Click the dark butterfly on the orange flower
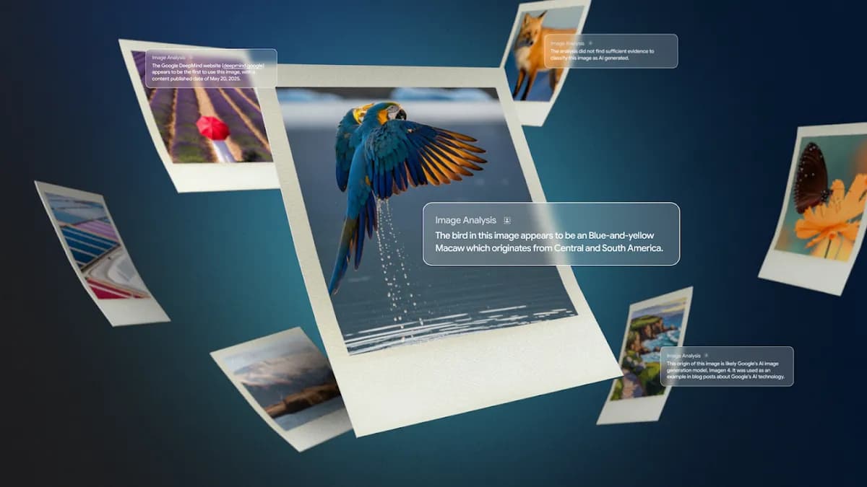The image size is (867, 487). point(812,176)
